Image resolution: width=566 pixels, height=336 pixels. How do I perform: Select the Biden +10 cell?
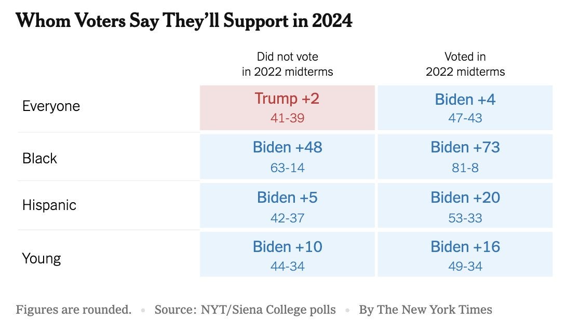[x=287, y=254]
